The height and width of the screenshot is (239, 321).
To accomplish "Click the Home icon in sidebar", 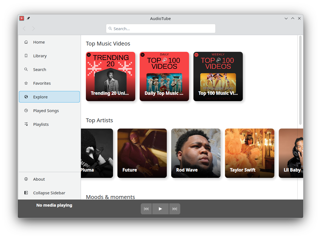I will pyautogui.click(x=26, y=42).
